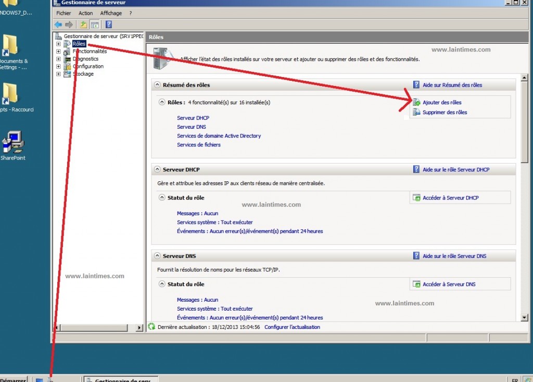
Task: Collapse the Serveur DNS section
Action: [157, 255]
